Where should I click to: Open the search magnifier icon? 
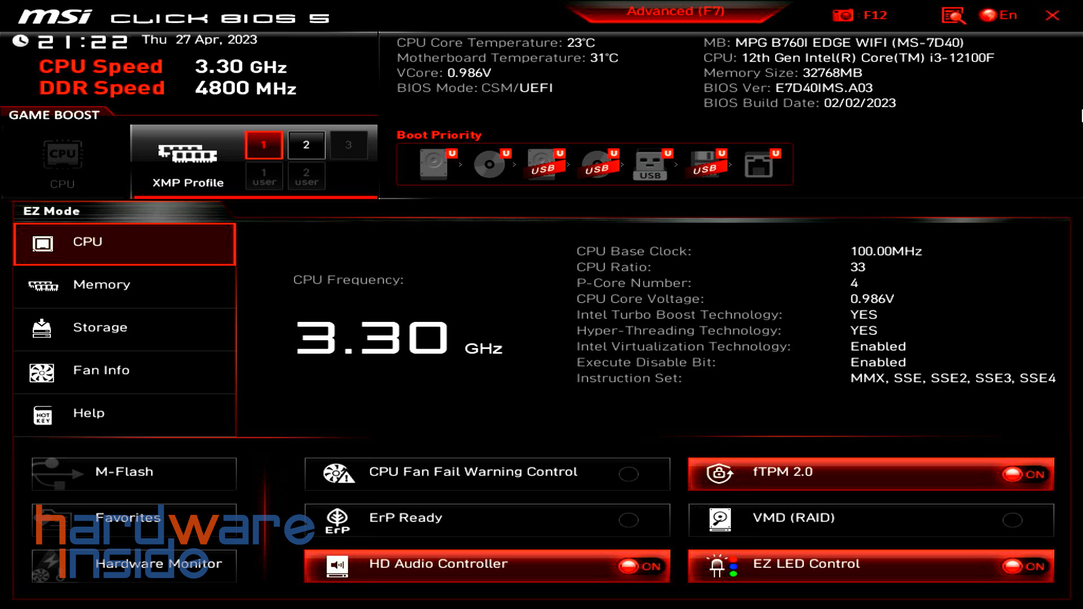(953, 15)
